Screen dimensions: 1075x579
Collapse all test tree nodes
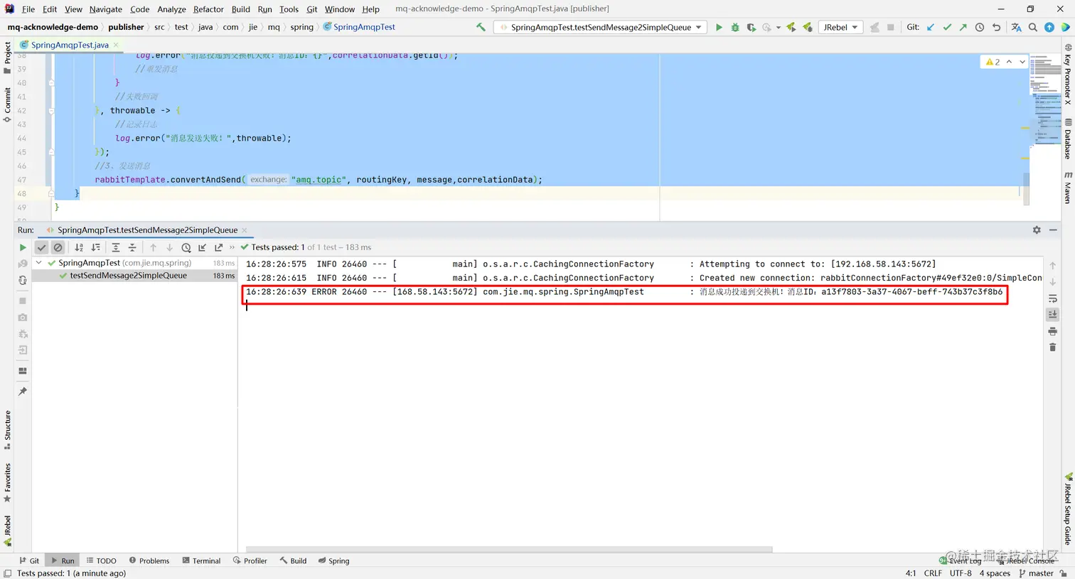pos(132,247)
